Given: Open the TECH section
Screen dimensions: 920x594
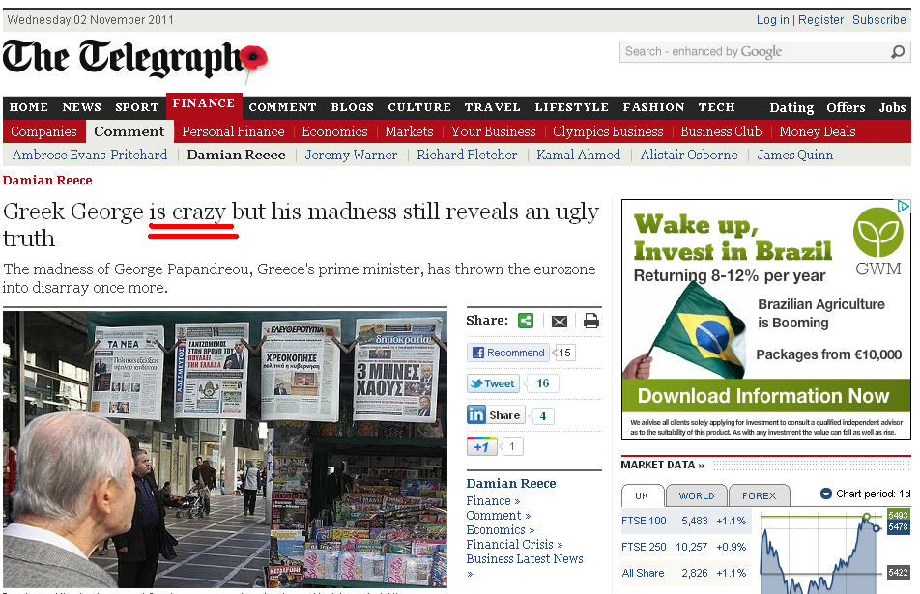Looking at the screenshot, I should [x=716, y=107].
